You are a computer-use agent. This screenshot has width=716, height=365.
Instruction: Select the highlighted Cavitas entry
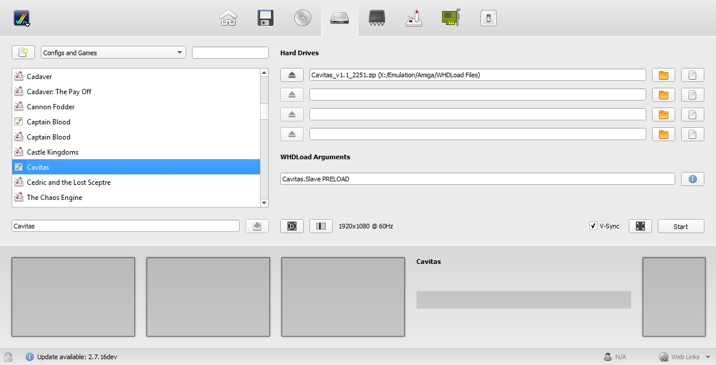click(x=136, y=167)
